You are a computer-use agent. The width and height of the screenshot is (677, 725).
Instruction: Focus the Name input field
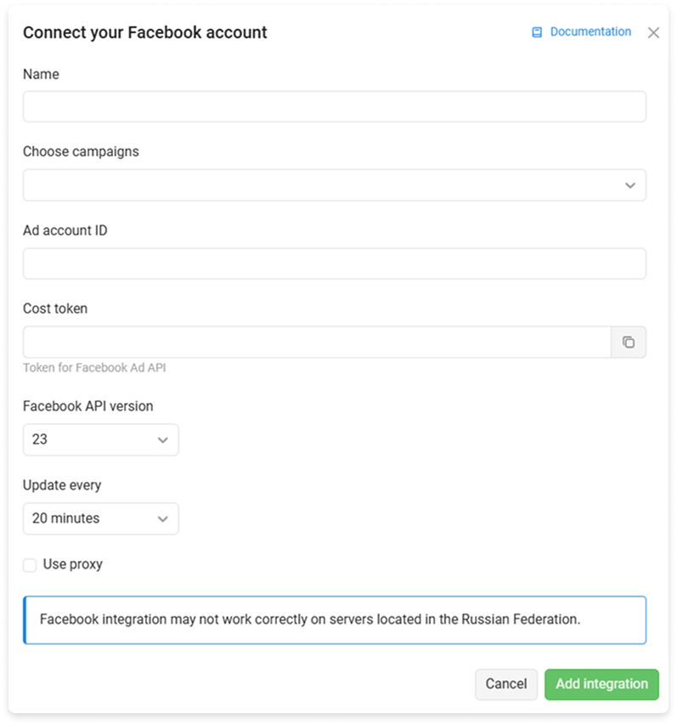click(x=334, y=107)
